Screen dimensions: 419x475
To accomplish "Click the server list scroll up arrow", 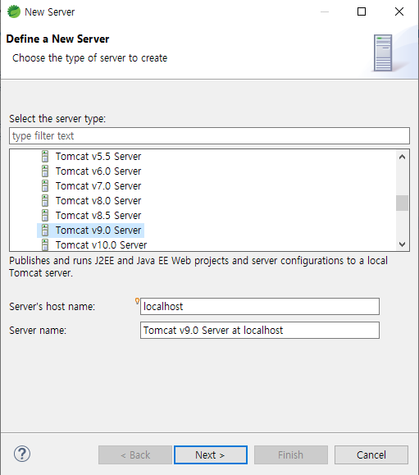I will coord(402,157).
